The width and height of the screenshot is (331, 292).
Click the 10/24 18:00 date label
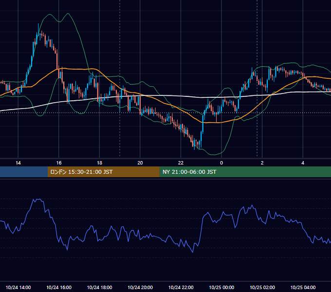[x=99, y=287]
